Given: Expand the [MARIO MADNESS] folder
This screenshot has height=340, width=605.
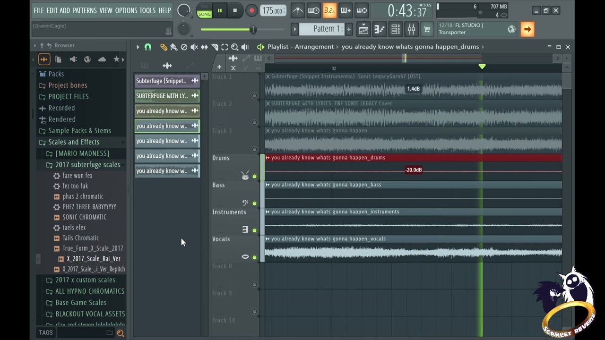Looking at the screenshot, I should pos(82,153).
